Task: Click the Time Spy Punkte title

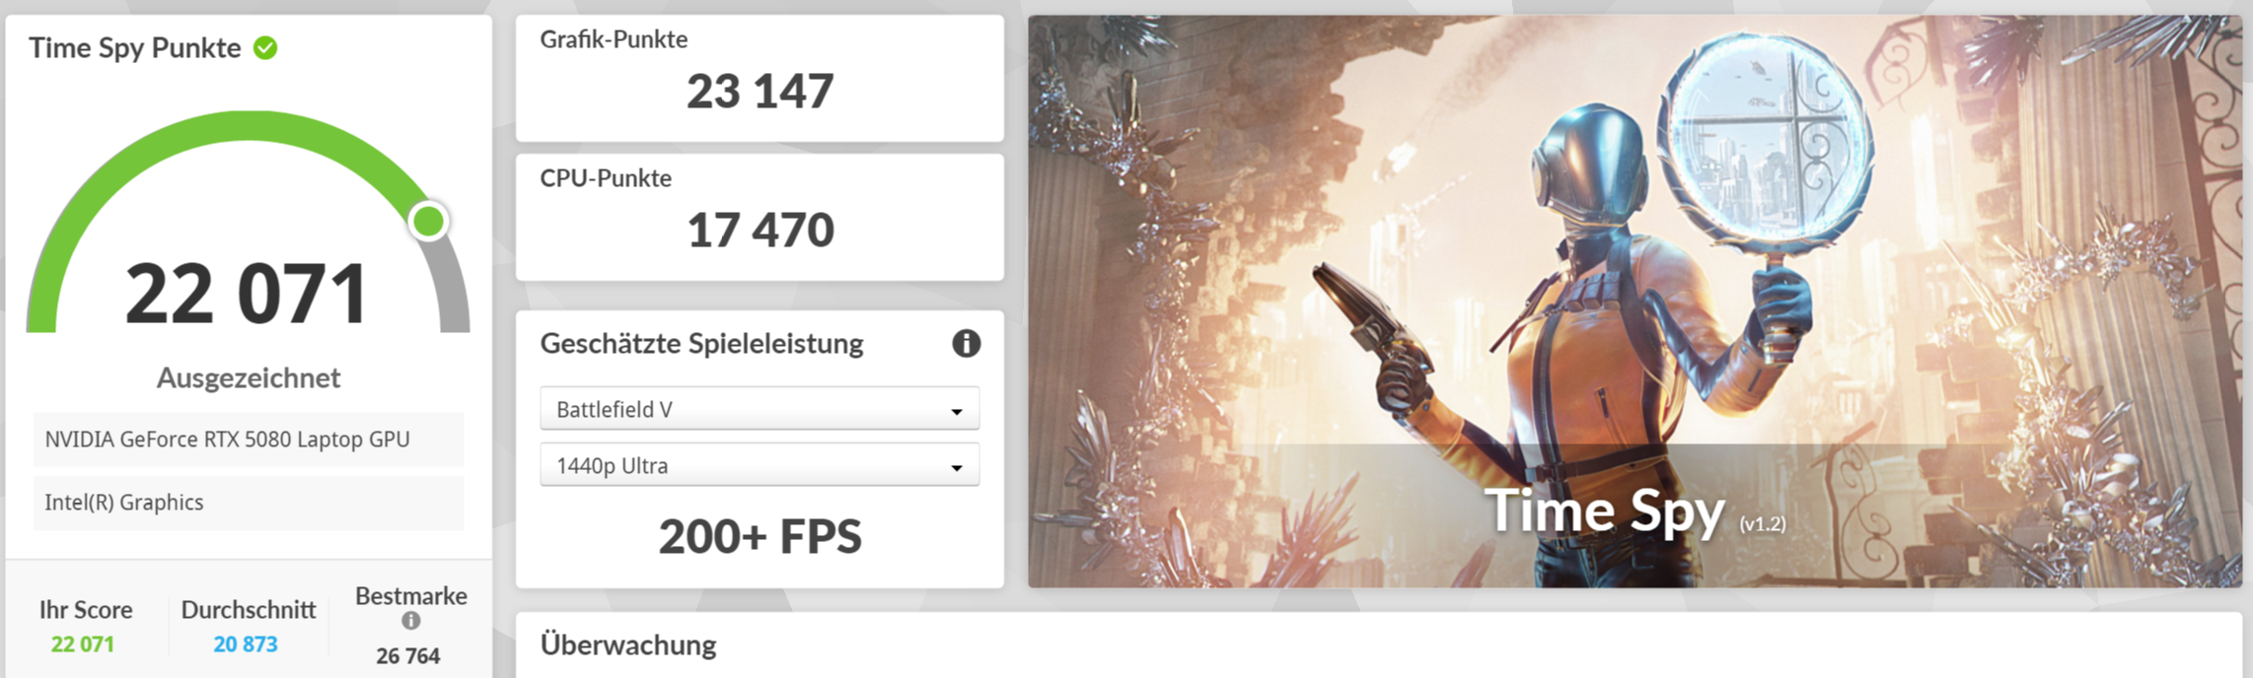Action: click(135, 47)
